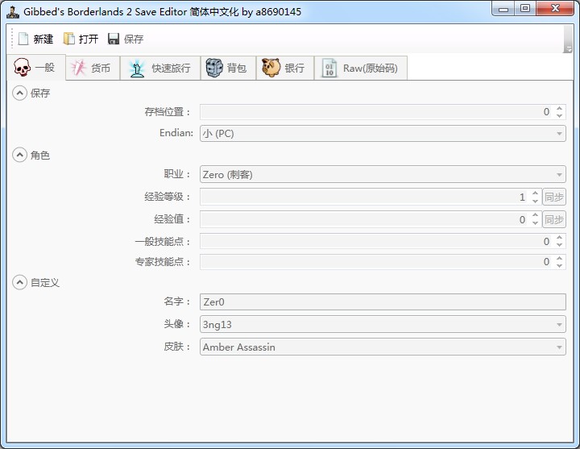Decrease 专家技能点 specialist points
The image size is (580, 449).
559,265
